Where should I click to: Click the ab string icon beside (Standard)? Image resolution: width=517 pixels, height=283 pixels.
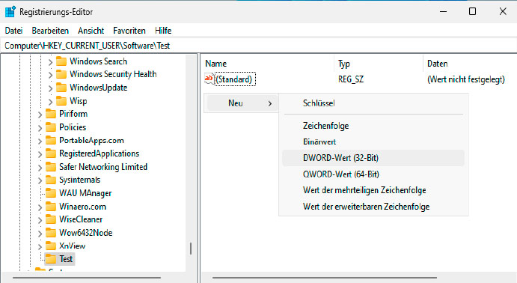pyautogui.click(x=209, y=79)
